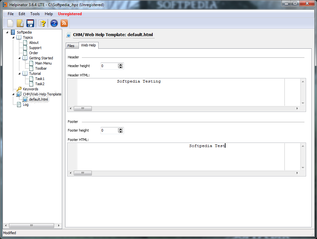
Task: Click the Main Menu page icon
Action: pyautogui.click(x=31, y=63)
